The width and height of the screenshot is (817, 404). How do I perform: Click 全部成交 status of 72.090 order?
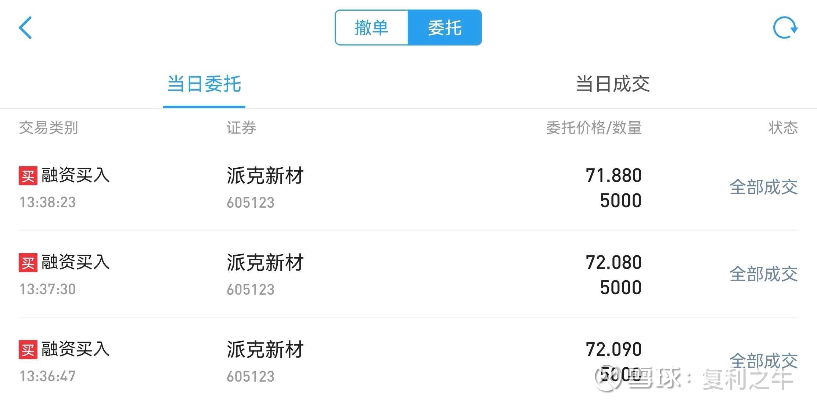763,361
